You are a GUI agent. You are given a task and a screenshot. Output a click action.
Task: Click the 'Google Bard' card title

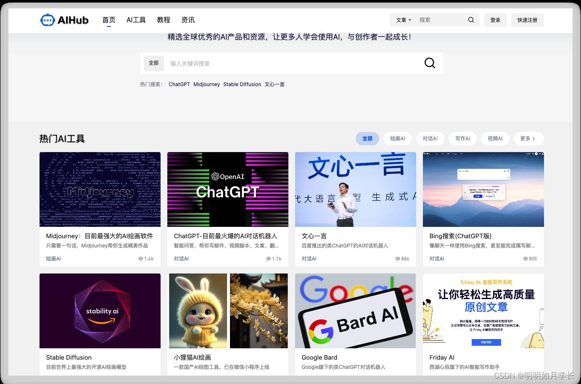pyautogui.click(x=320, y=358)
